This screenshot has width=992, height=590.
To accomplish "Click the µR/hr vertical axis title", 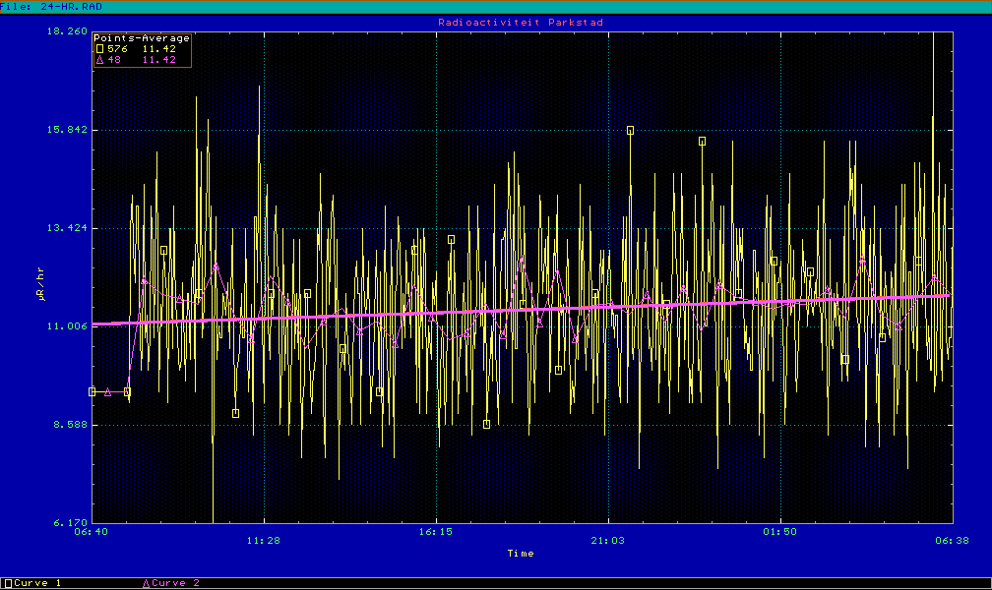I will (41, 285).
